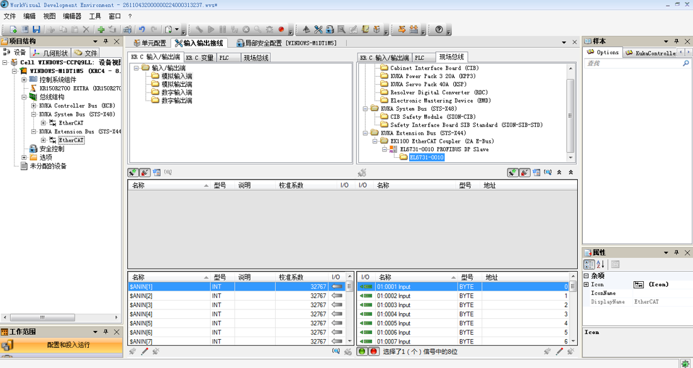Screen dimensions: 693x368
Task: Click green connected-signals filter icon, left panel
Action: 133,172
